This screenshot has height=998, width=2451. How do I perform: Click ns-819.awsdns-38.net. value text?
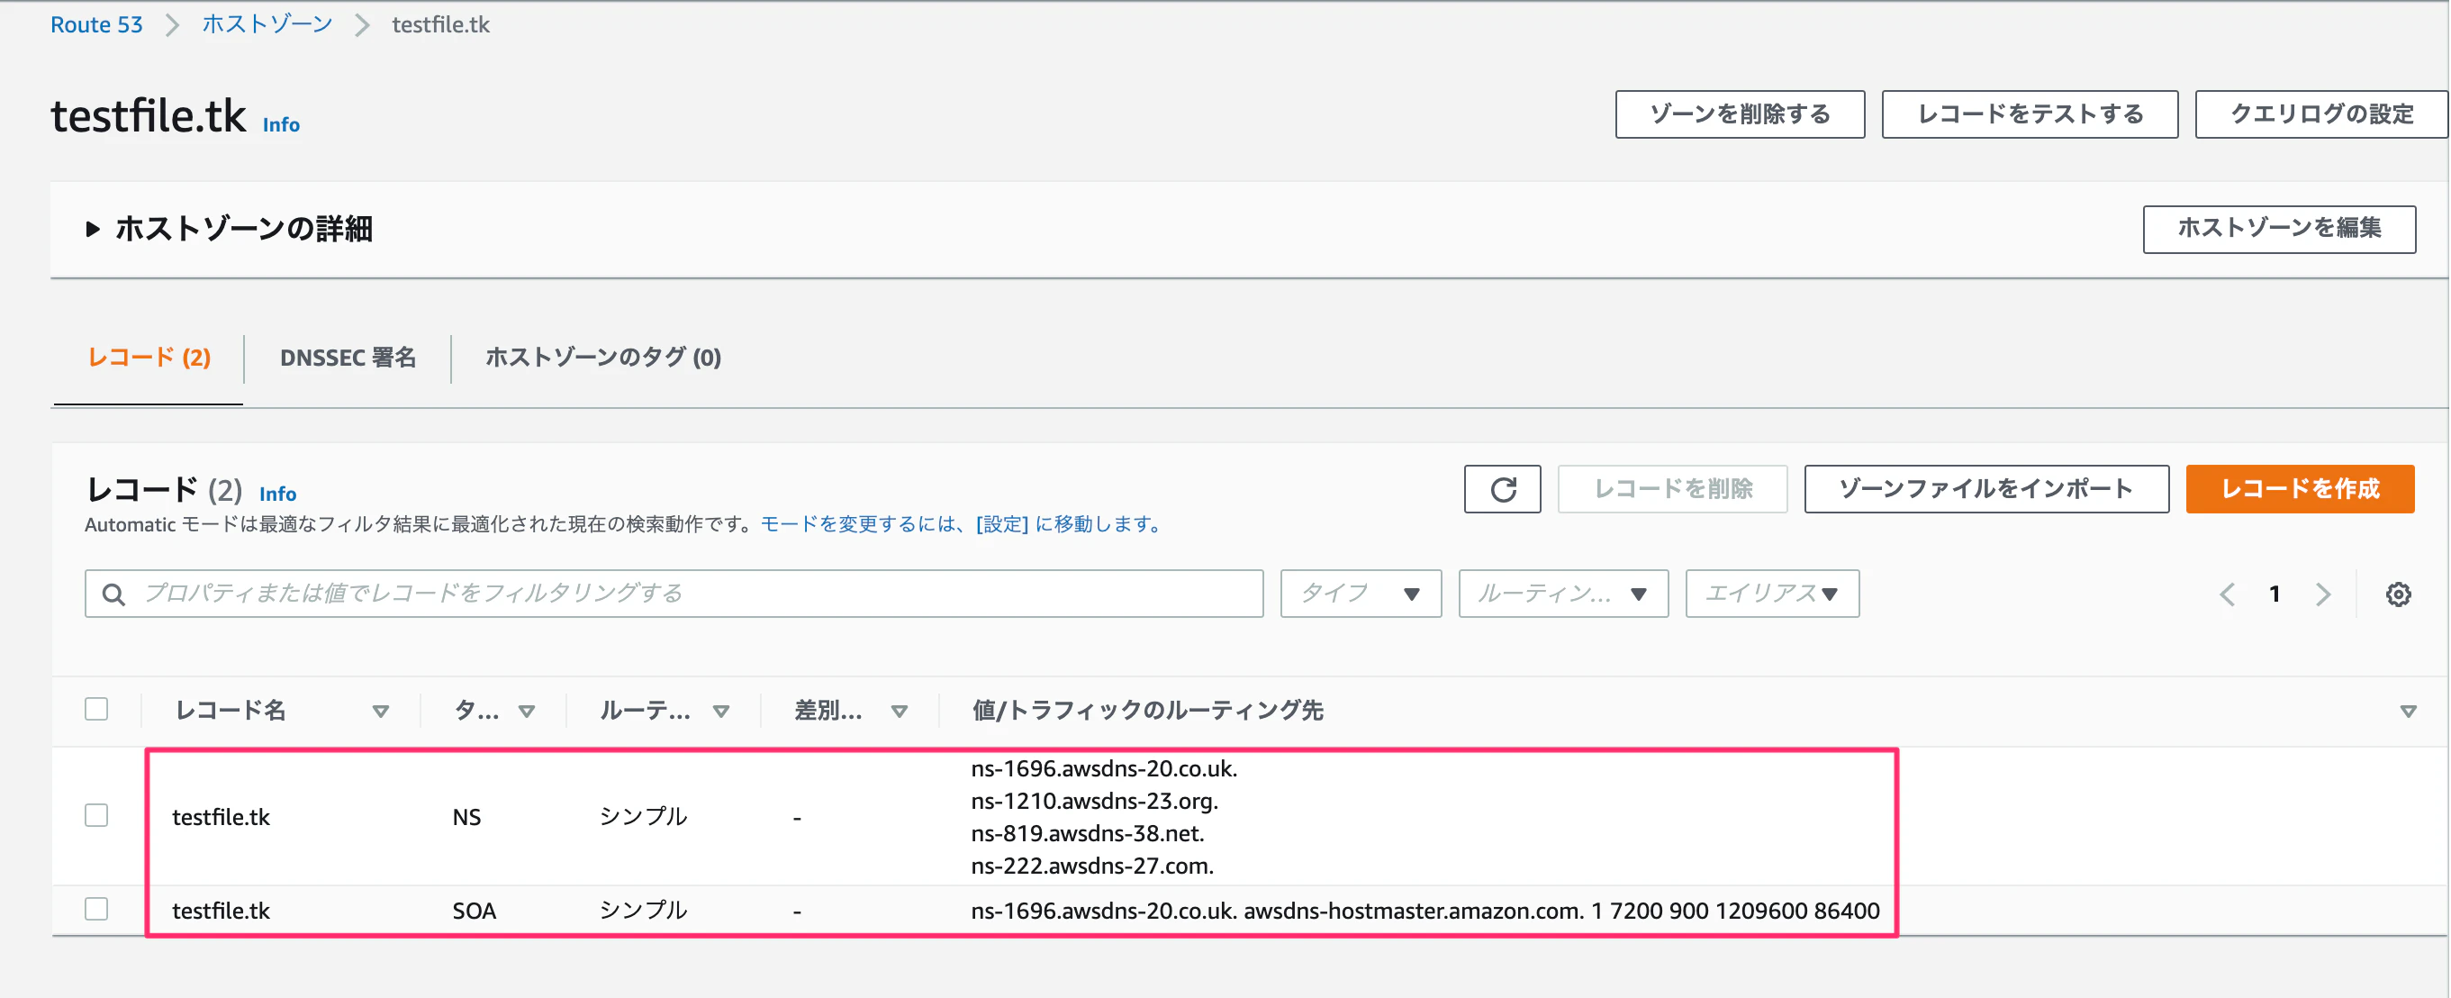pos(1088,833)
